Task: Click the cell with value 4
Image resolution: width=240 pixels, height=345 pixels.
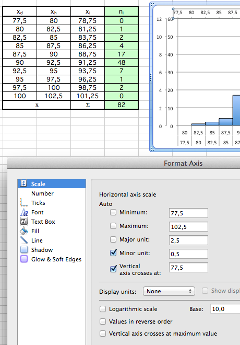Action: click(122, 46)
